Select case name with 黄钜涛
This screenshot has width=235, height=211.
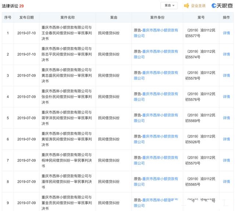[67, 139]
